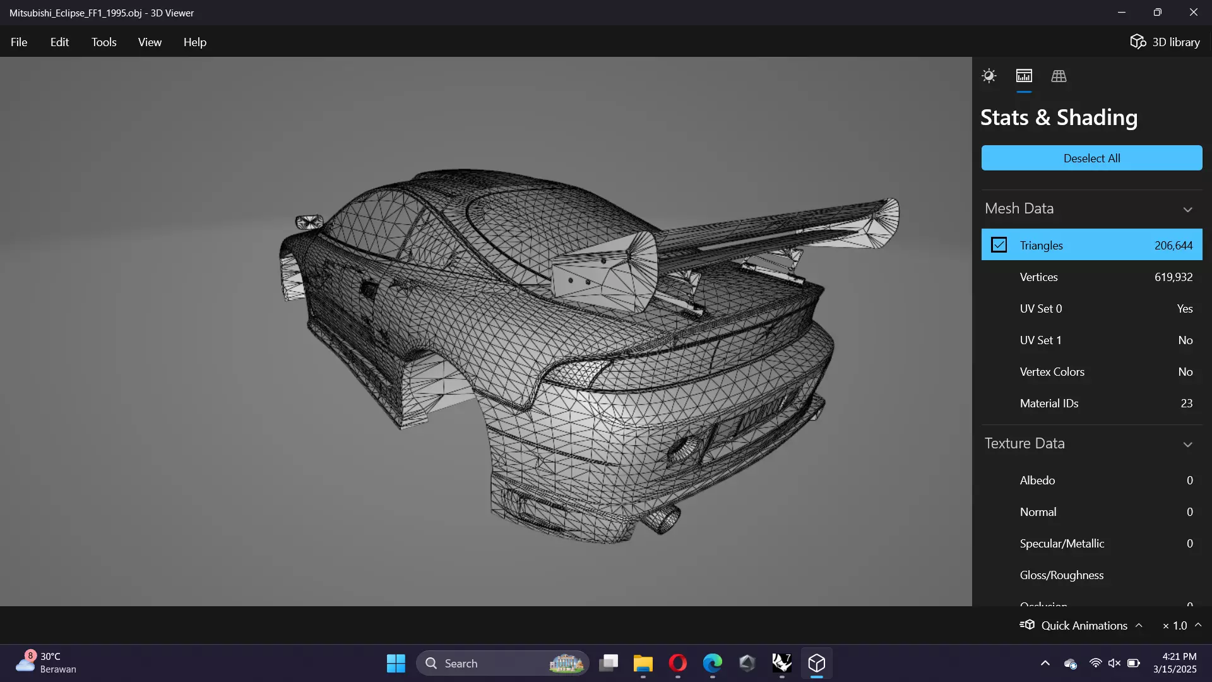The width and height of the screenshot is (1212, 682).
Task: Select the Gloss/Roughness texture row
Action: coord(1091,575)
